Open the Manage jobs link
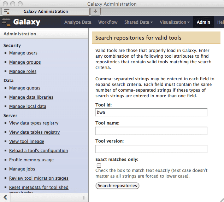Screen dimensions: 224x202 click(x=22, y=169)
